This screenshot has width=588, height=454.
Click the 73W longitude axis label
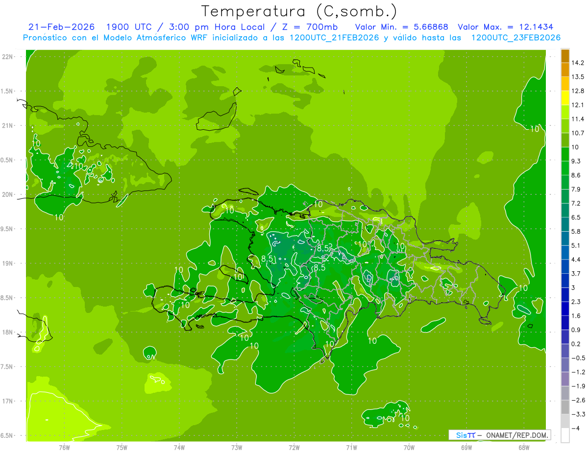pyautogui.click(x=237, y=447)
